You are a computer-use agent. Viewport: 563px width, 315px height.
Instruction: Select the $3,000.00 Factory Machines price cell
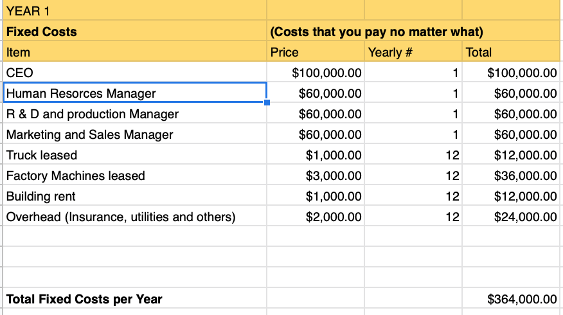316,175
